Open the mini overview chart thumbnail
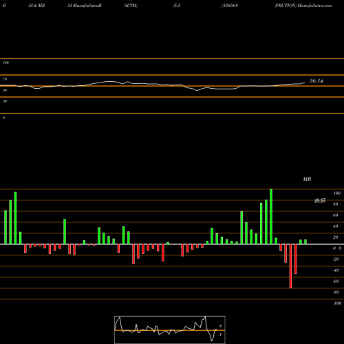Viewport: 344px width, 344px height. tap(170, 330)
